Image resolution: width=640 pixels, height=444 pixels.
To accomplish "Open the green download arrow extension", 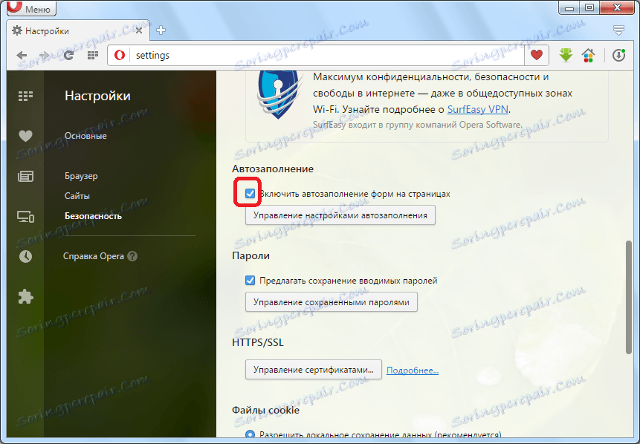I will click(566, 55).
